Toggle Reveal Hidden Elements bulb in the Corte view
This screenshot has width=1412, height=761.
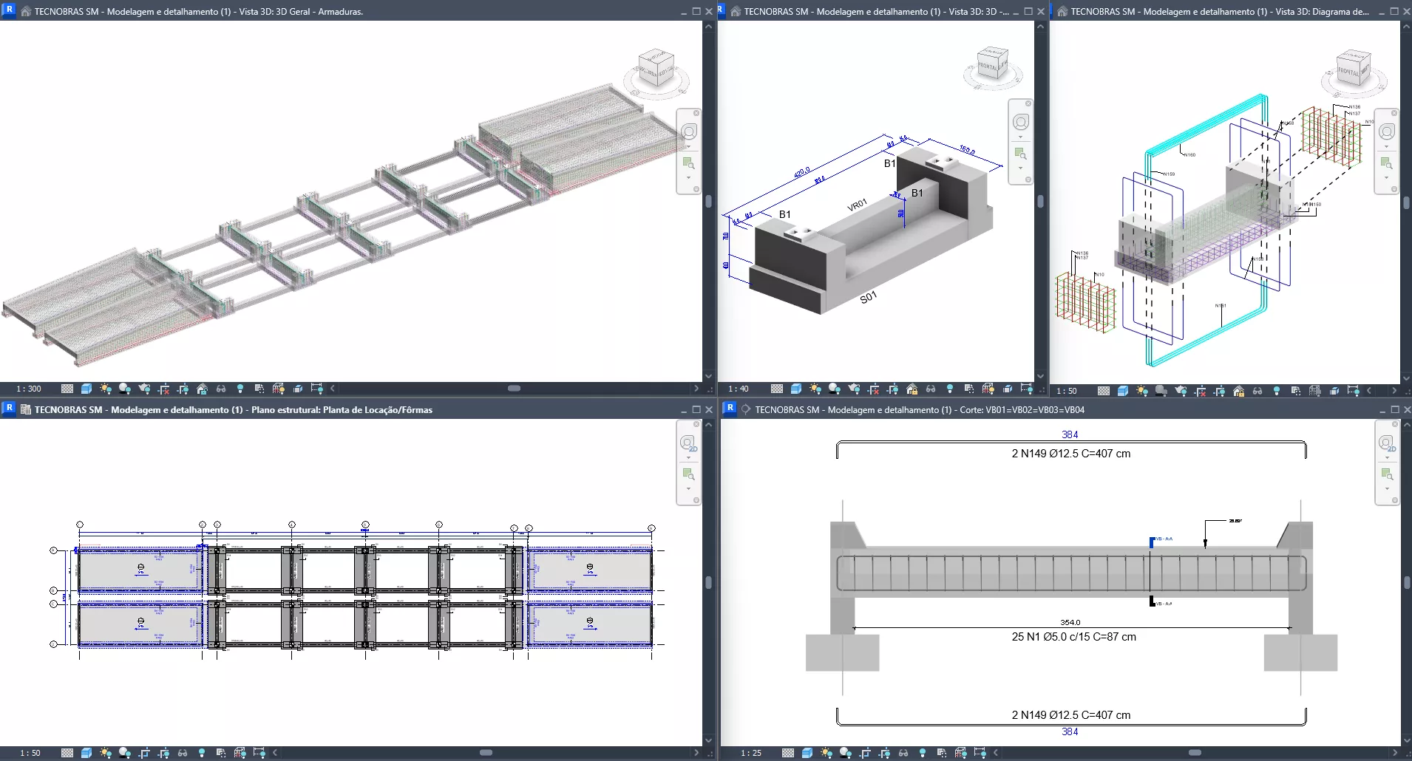click(923, 753)
